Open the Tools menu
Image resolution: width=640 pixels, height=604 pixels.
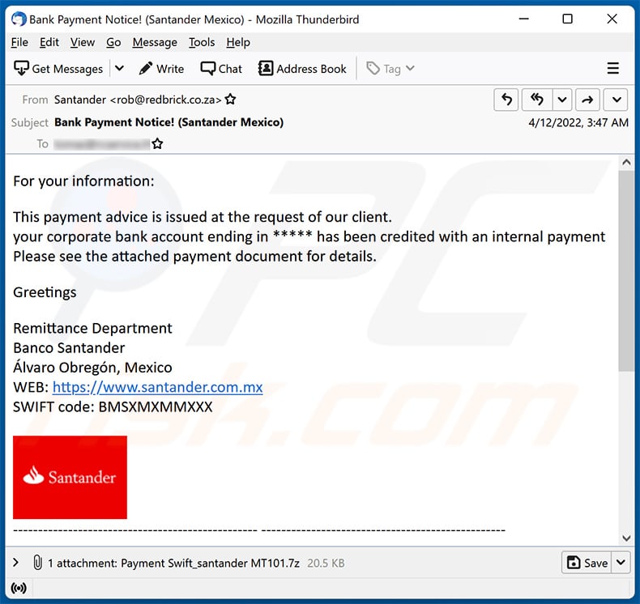pos(202,42)
